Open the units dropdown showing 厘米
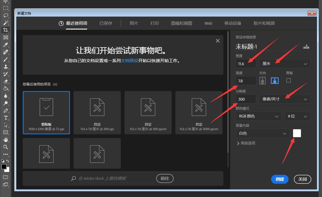322x197 pixels. pos(284,64)
